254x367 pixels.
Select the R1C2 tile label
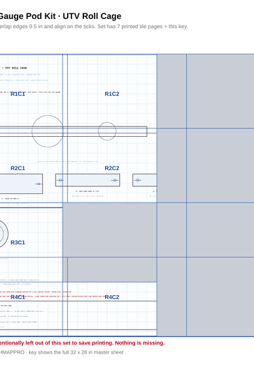(x=112, y=94)
